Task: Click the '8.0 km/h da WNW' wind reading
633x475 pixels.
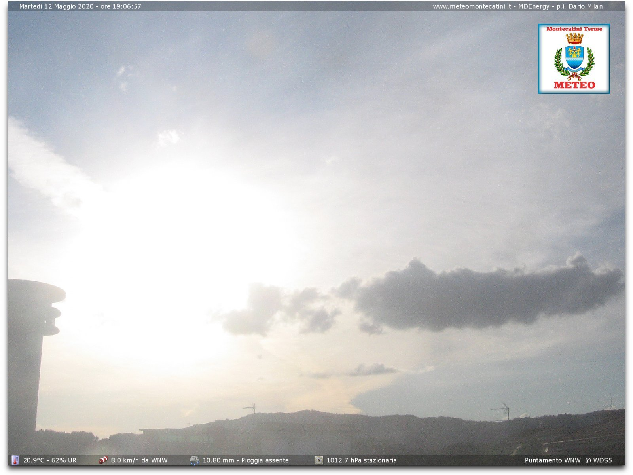Action: pyautogui.click(x=139, y=460)
